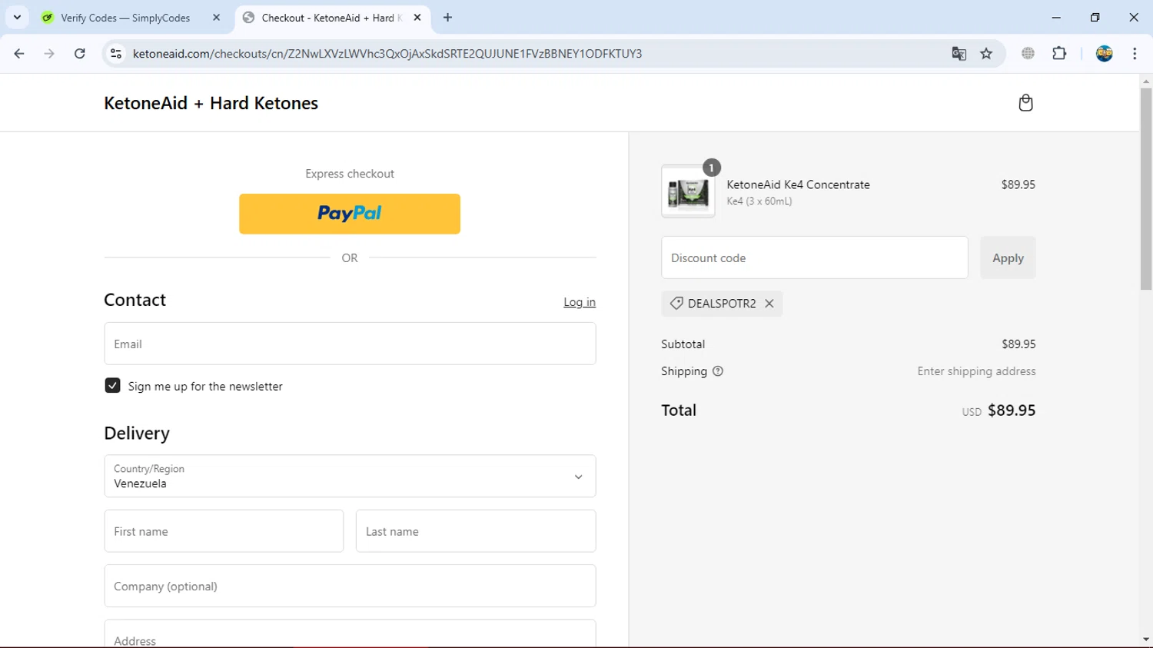Open the shopping bag cart icon
1153x648 pixels.
pyautogui.click(x=1025, y=103)
